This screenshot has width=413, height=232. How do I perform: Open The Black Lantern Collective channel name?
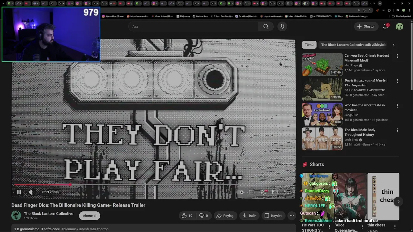[48, 214]
